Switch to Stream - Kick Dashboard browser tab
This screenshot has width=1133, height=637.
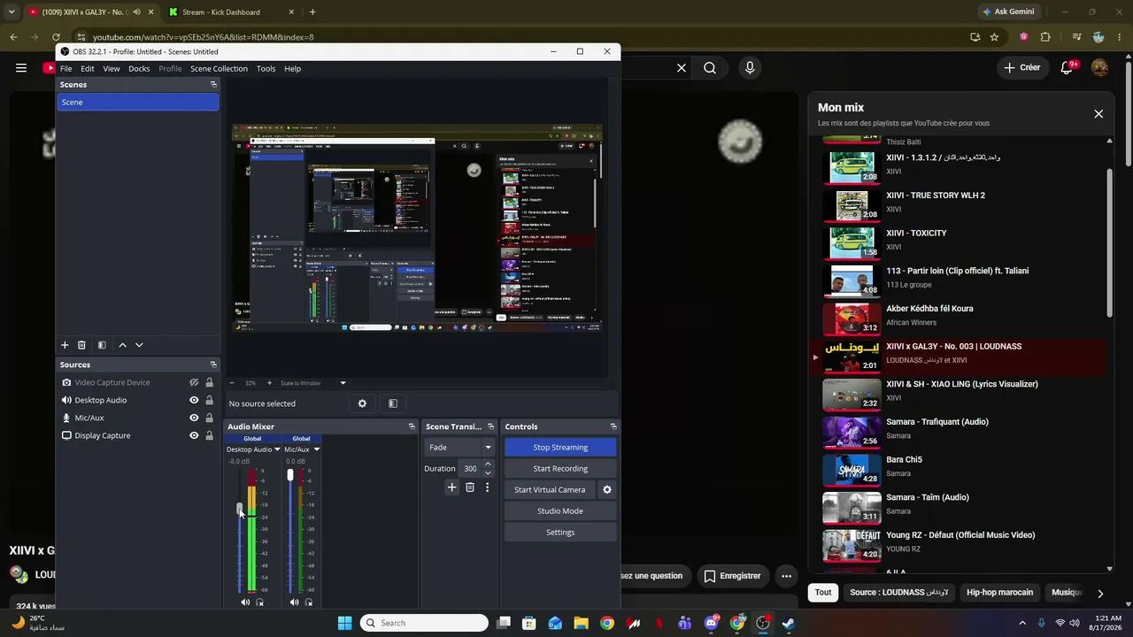(221, 12)
